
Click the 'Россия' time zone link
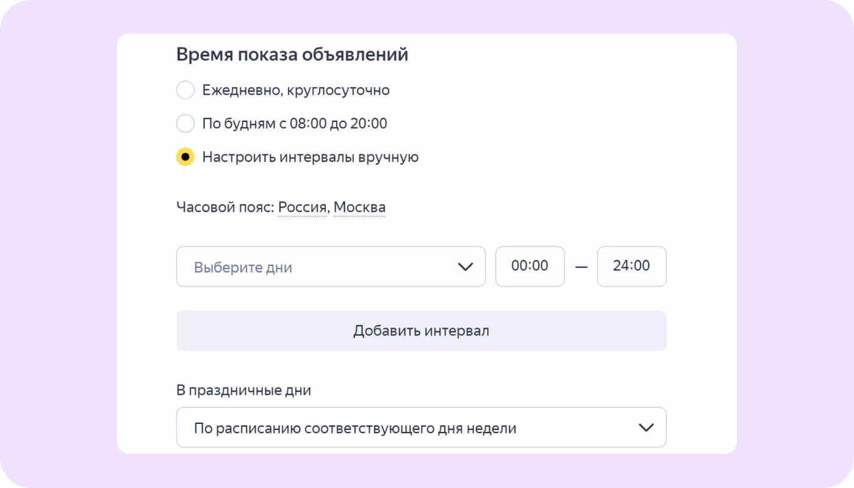point(304,207)
